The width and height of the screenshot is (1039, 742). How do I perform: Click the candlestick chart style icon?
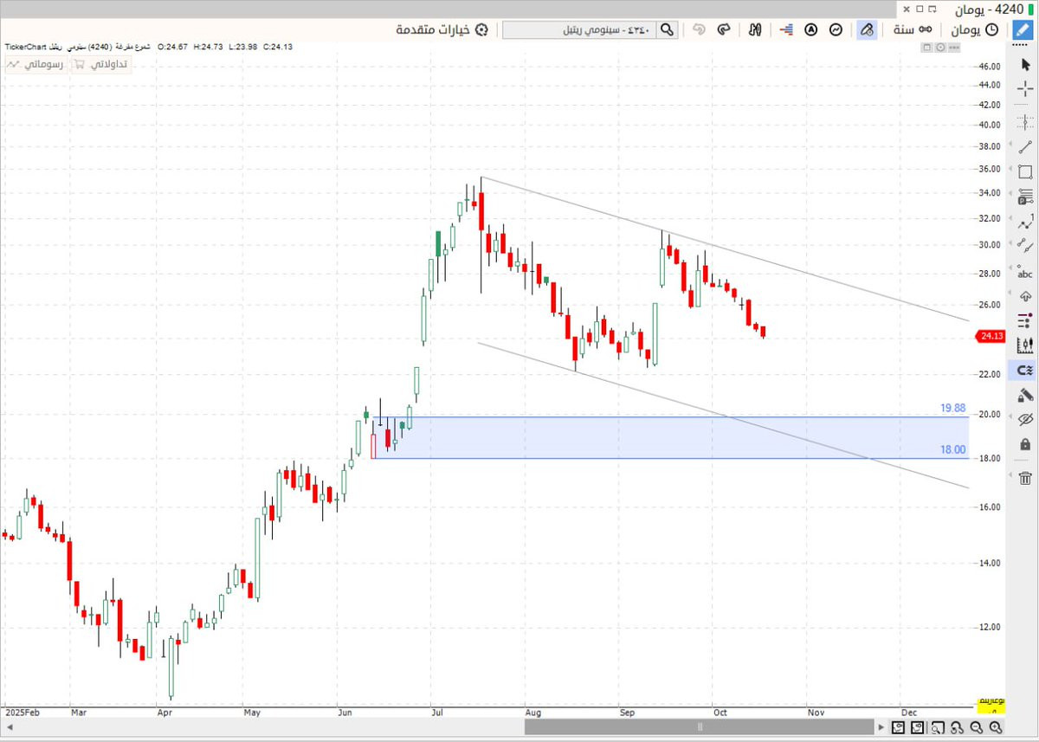click(1025, 345)
